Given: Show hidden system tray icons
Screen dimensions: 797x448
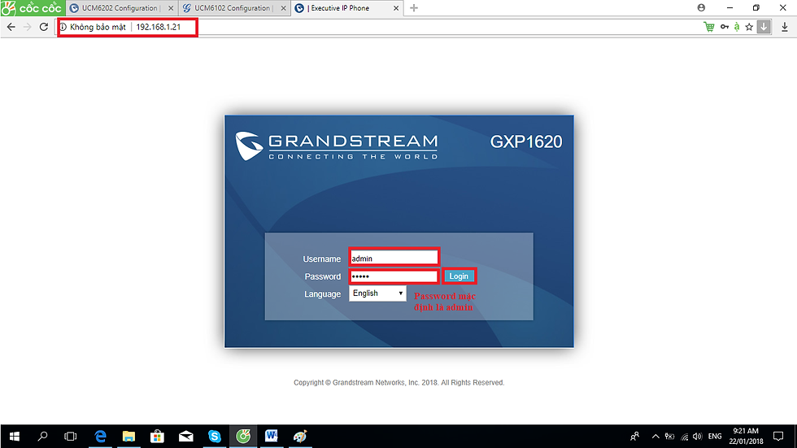Looking at the screenshot, I should [655, 437].
